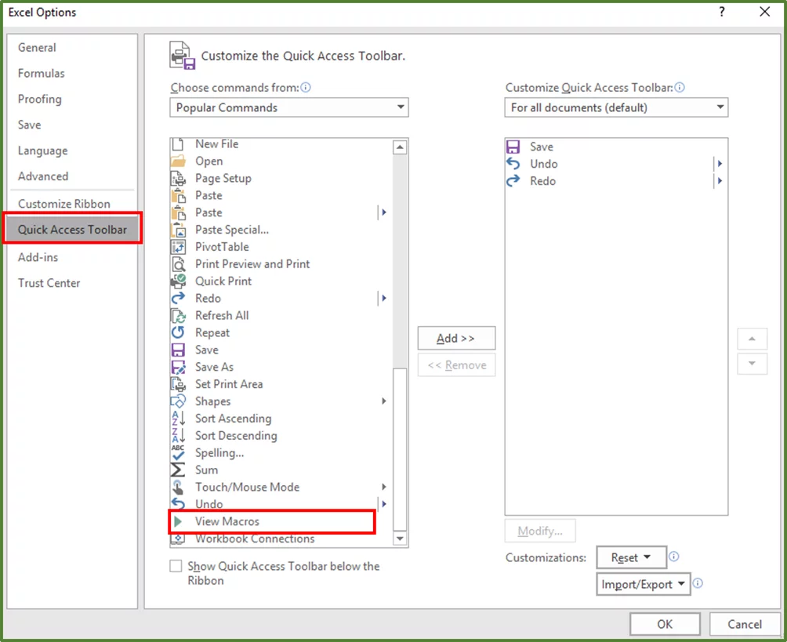The image size is (787, 642).
Task: Click the Sum sigma icon
Action: (x=179, y=470)
